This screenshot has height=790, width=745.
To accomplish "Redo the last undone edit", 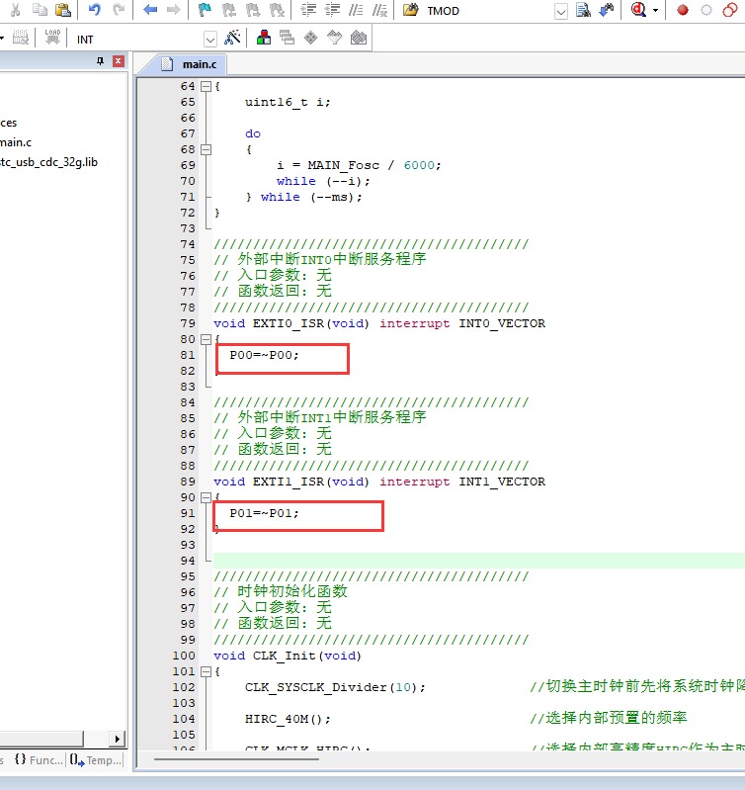I will pyautogui.click(x=119, y=10).
